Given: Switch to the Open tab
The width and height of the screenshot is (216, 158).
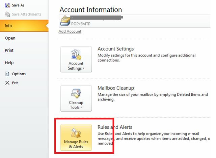Looking at the screenshot, I should (10, 38).
